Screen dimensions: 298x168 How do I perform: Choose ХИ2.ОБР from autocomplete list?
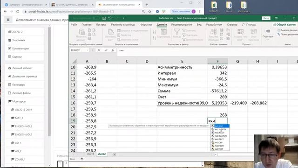click(x=220, y=126)
